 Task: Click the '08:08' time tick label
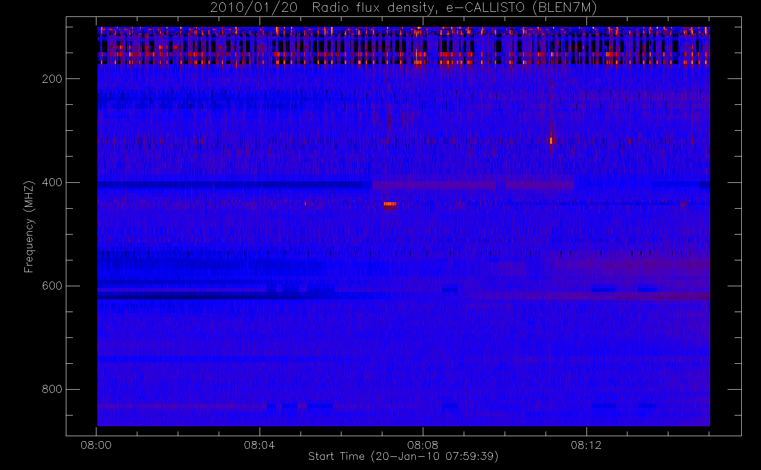pyautogui.click(x=423, y=445)
